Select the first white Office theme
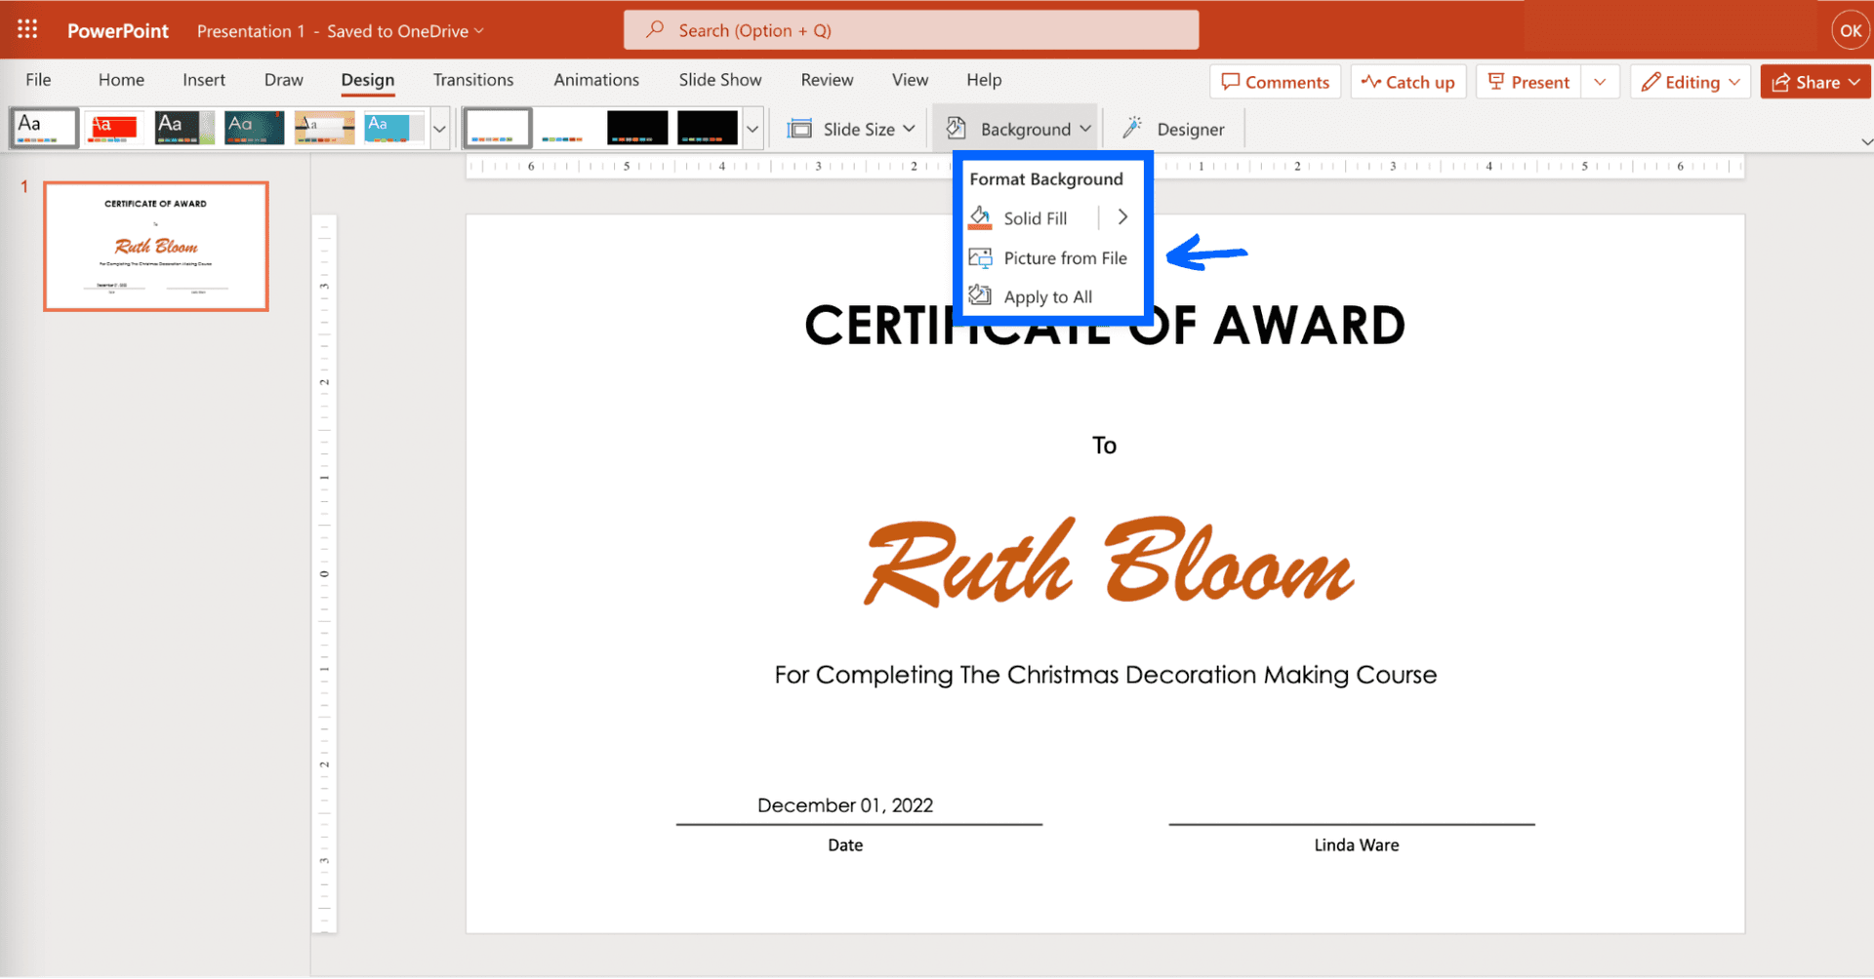Viewport: 1874px width, 979px height. point(44,128)
